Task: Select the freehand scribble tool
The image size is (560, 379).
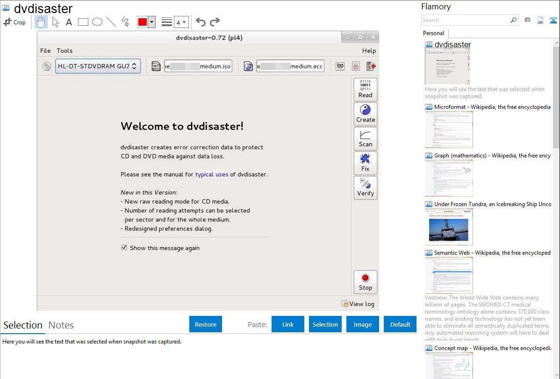Action: pos(125,22)
